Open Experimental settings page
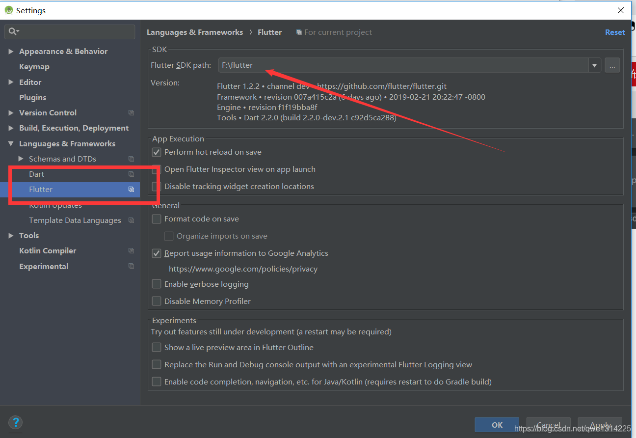 point(44,266)
